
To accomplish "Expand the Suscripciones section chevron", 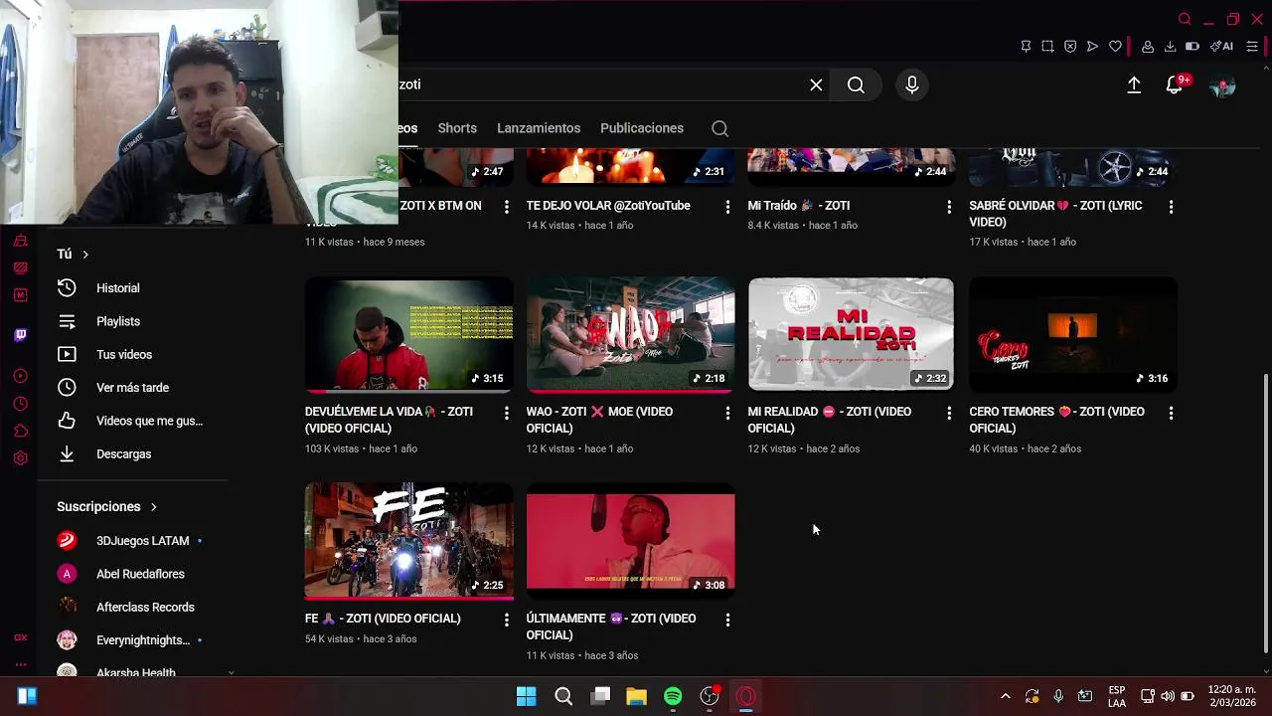I will [153, 507].
